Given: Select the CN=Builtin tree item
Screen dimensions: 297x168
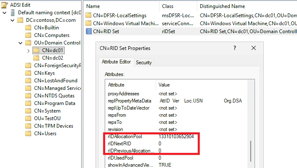Looking at the screenshot, I should [46, 28].
